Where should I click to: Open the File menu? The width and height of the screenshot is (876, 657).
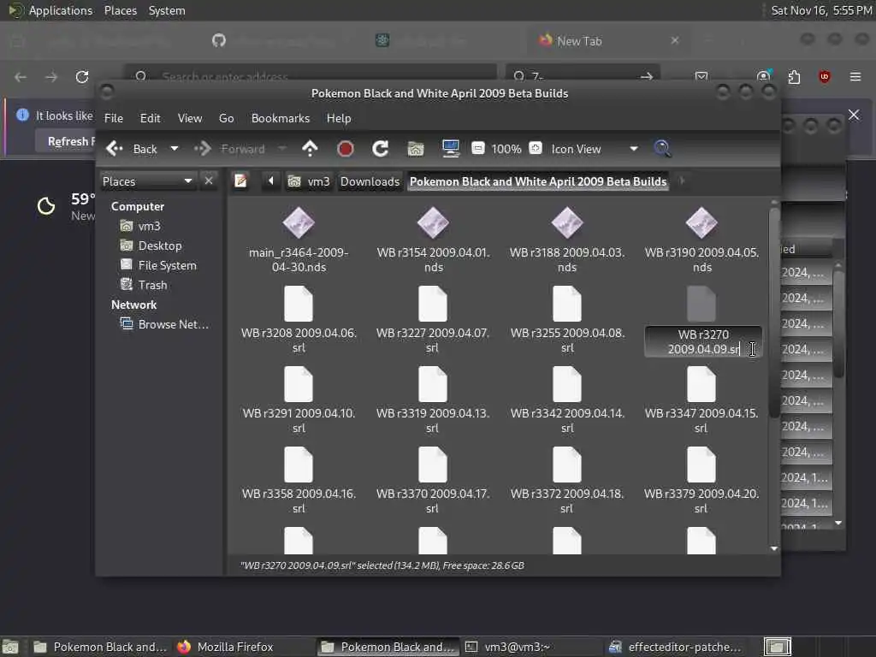[114, 118]
